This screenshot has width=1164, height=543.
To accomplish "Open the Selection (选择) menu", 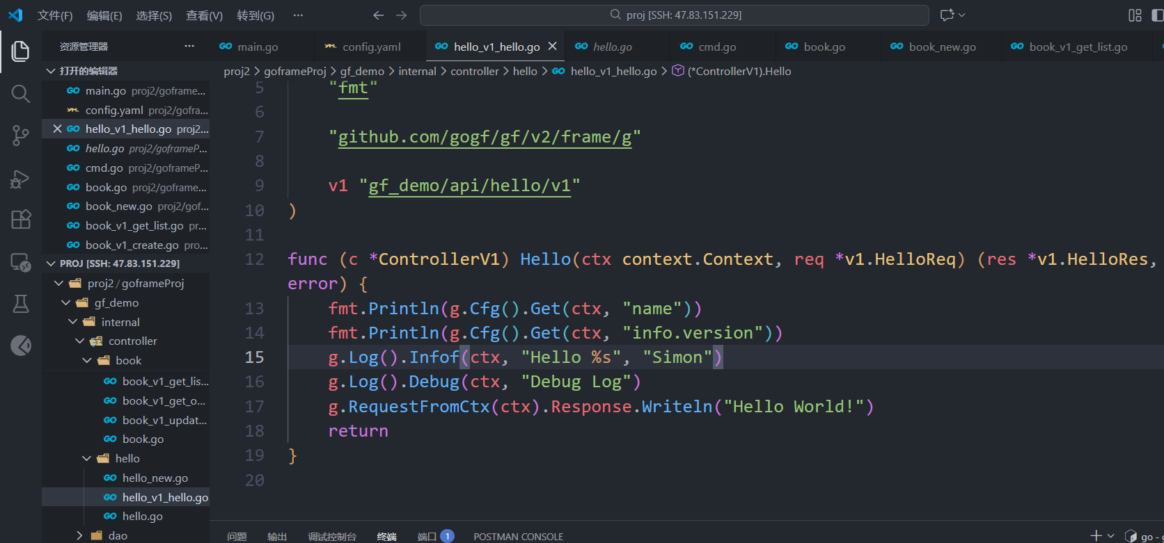I will [154, 15].
